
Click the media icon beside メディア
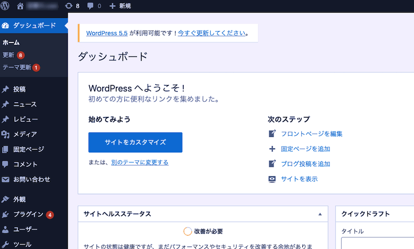[5, 134]
